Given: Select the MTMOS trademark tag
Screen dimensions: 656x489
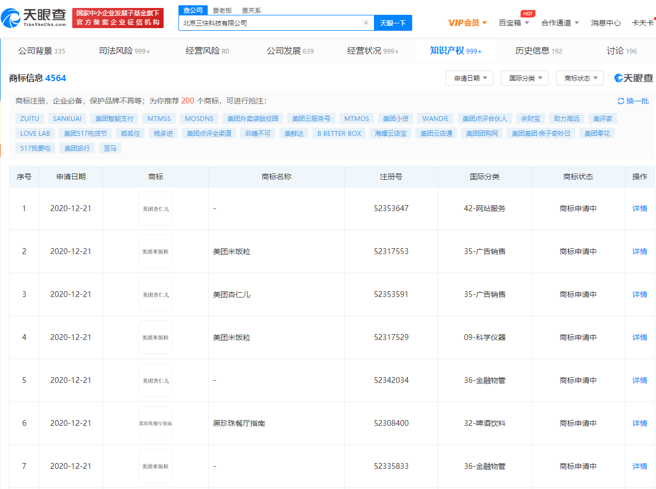Looking at the screenshot, I should pyautogui.click(x=357, y=118).
